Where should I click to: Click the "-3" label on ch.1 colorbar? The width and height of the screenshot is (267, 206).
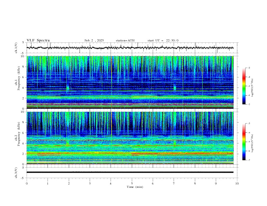(248, 68)
